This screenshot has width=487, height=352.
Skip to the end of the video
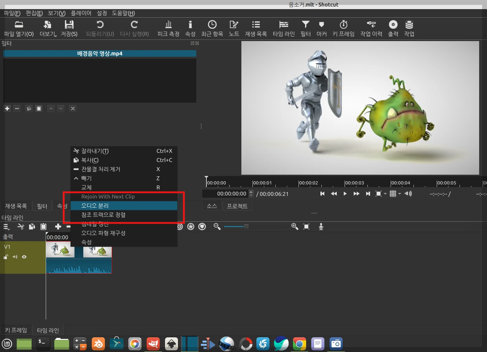368,194
